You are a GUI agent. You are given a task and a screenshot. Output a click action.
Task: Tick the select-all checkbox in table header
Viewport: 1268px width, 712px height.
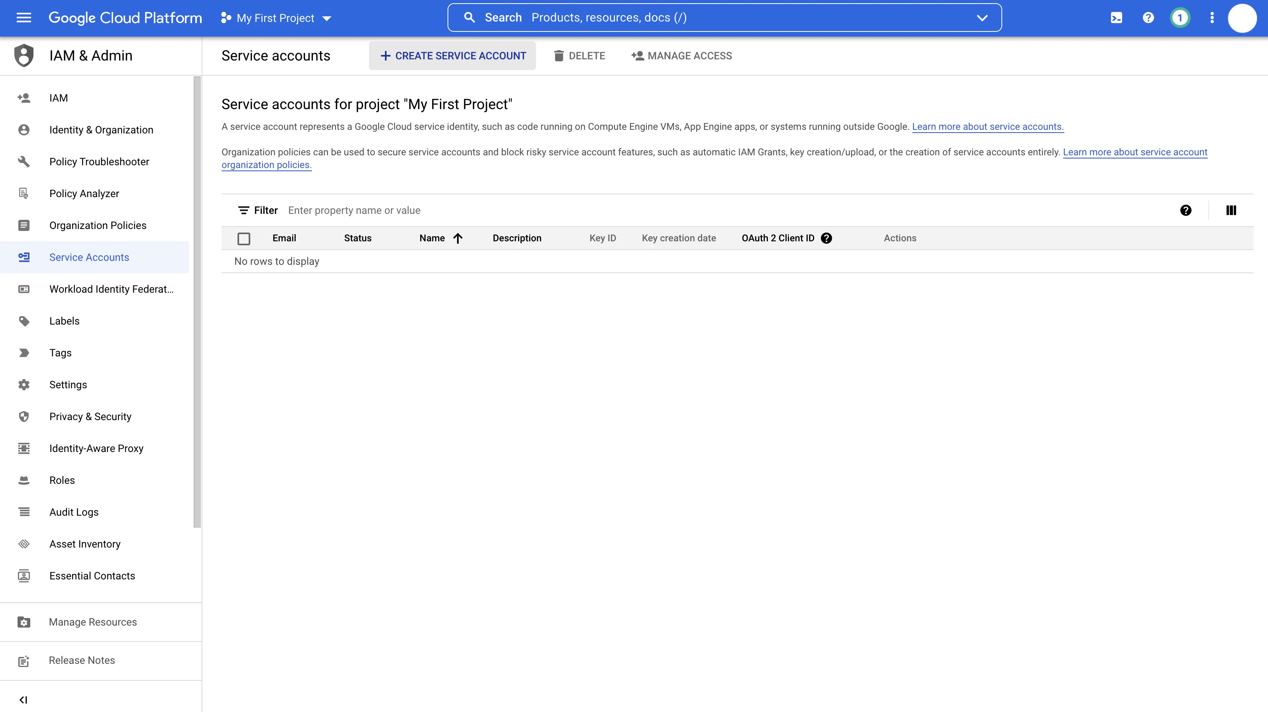pyautogui.click(x=243, y=239)
